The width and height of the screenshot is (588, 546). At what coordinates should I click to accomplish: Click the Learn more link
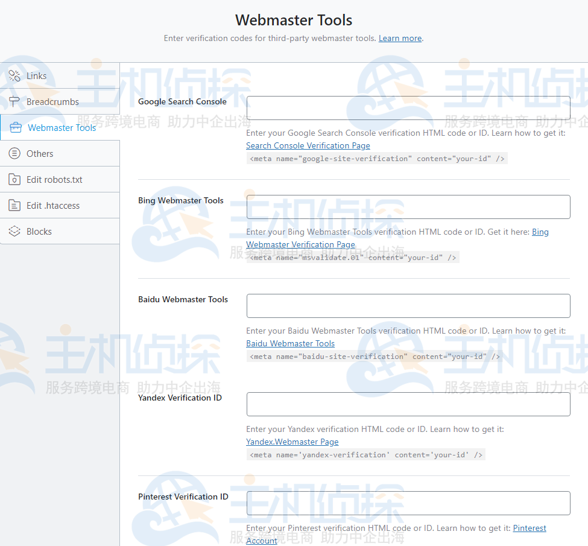tap(400, 38)
